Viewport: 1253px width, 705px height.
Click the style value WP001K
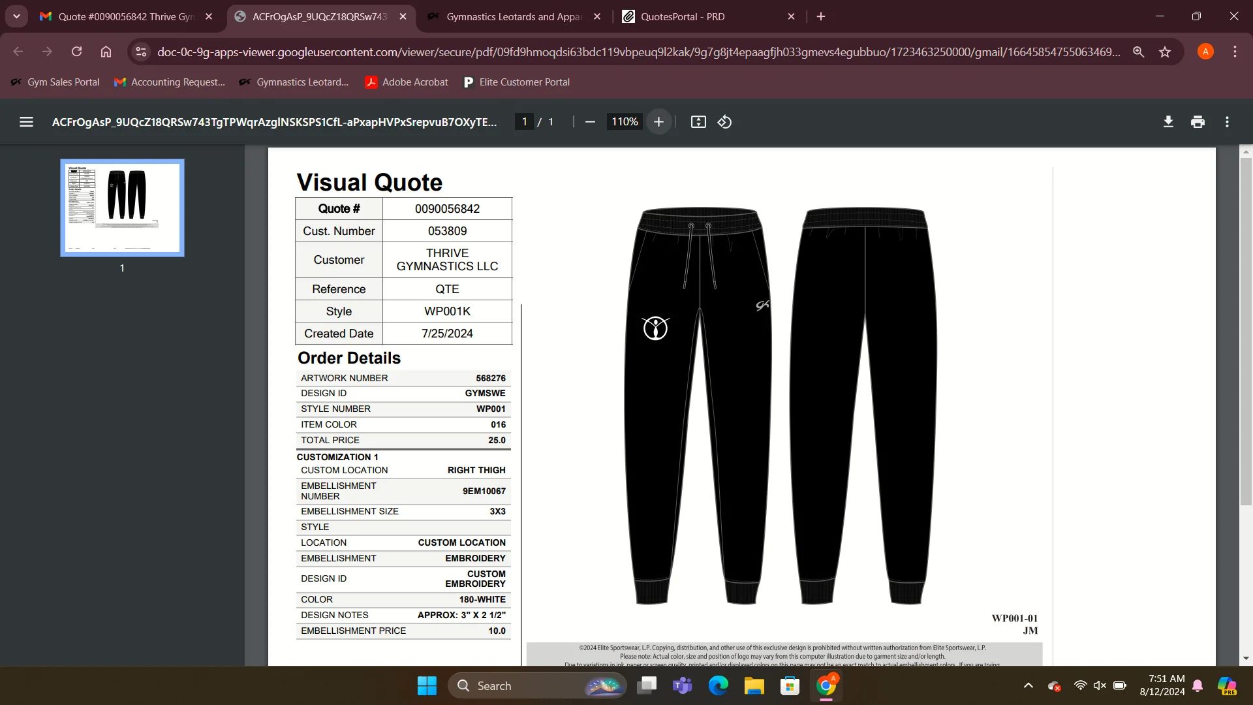pyautogui.click(x=447, y=311)
